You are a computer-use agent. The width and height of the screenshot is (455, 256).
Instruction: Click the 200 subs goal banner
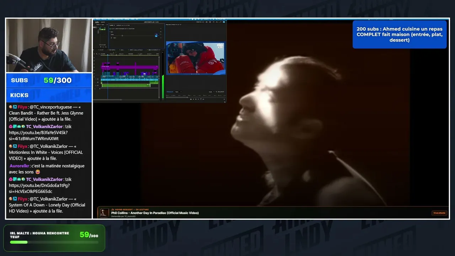coord(400,34)
